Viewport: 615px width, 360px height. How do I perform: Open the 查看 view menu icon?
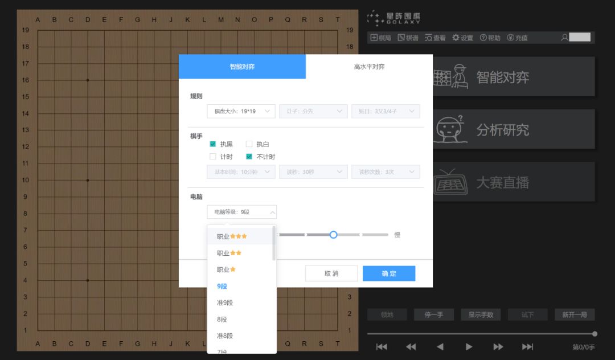[x=433, y=38]
